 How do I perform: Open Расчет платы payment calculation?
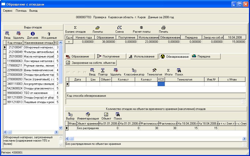tap(141, 29)
